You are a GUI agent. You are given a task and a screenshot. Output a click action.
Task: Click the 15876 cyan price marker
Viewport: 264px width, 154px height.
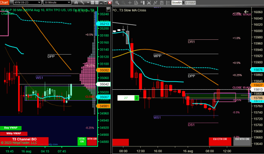[257, 70]
